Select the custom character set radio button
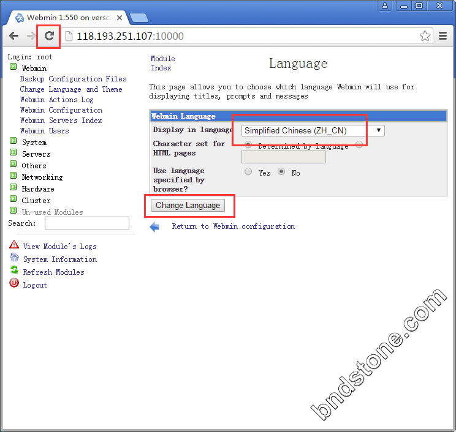Viewport: 456px width, 432px height. (x=359, y=144)
